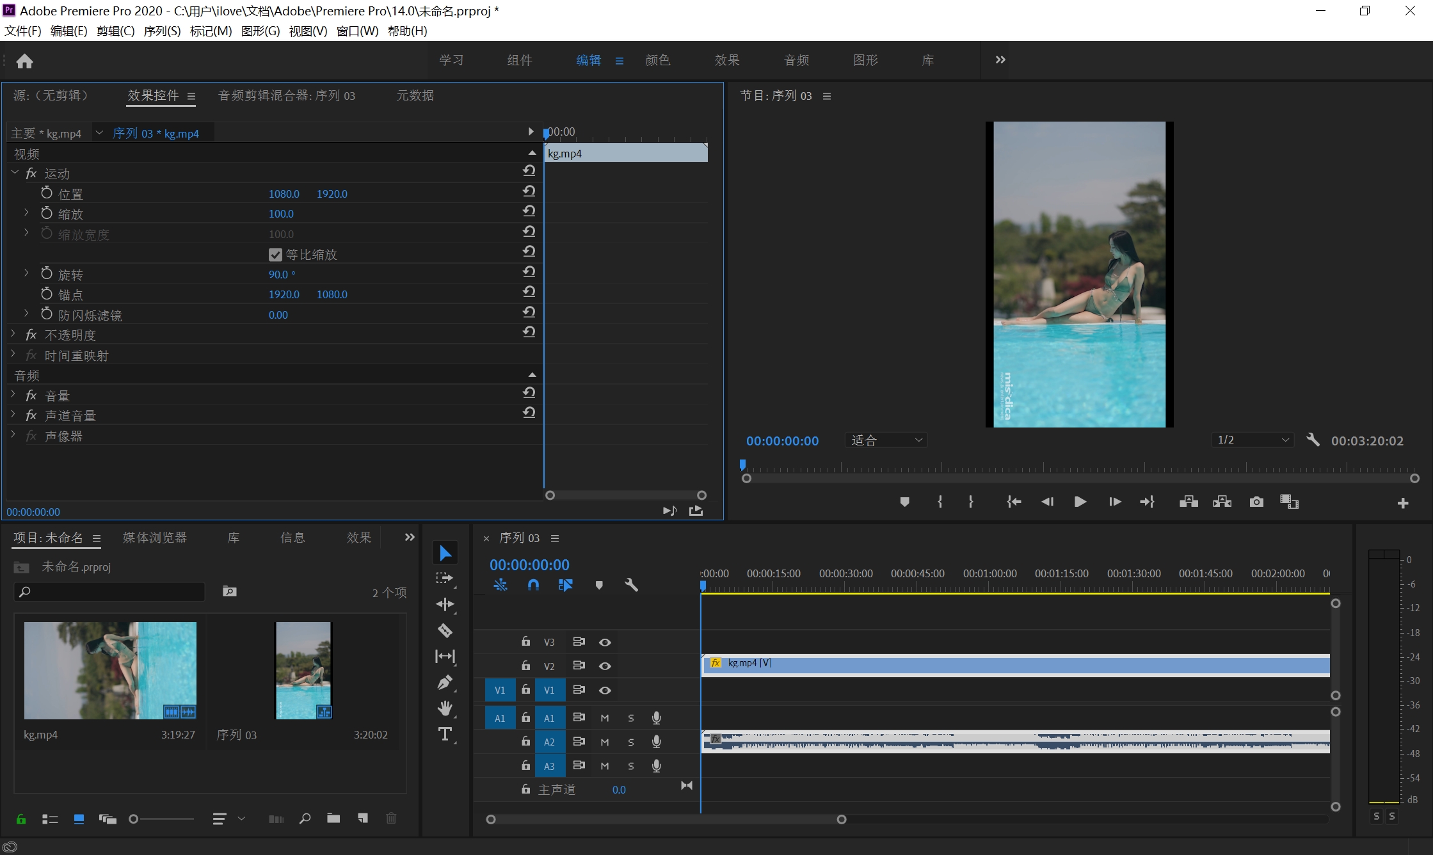Open the 序列(S) menu
The height and width of the screenshot is (855, 1433).
coord(162,31)
